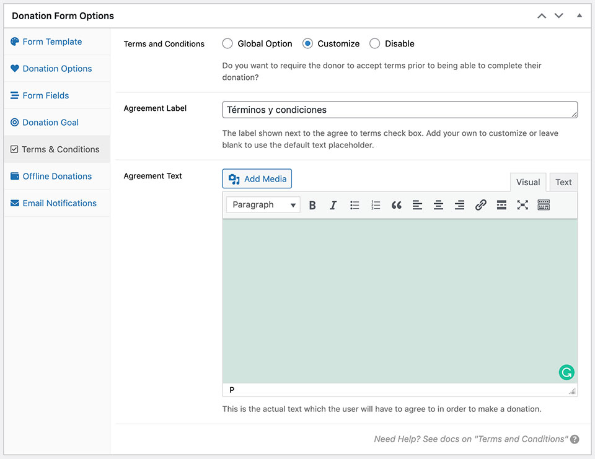This screenshot has width=595, height=459.
Task: Click the Donation Goal target icon
Action: (x=14, y=122)
